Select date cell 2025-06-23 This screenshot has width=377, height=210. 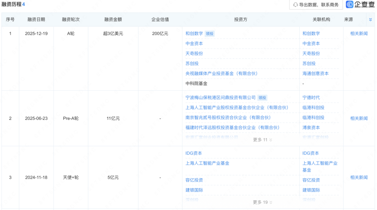coord(36,118)
